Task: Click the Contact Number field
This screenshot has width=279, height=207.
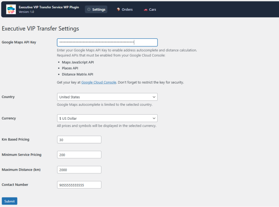Action: tap(79, 184)
